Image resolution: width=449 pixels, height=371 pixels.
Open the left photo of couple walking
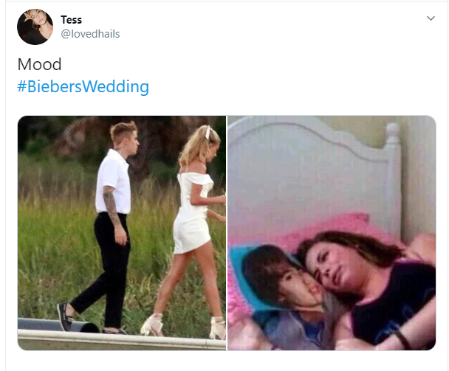(122, 233)
